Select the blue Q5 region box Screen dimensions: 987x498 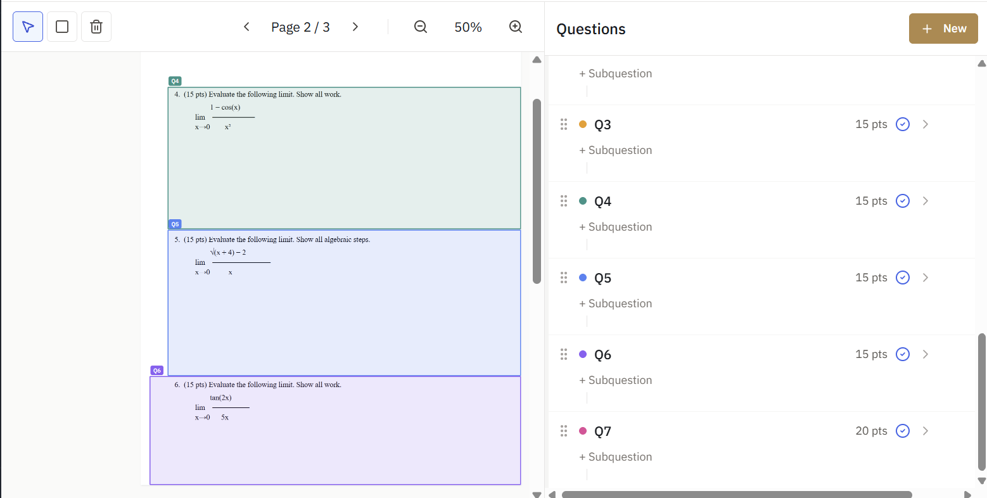[x=344, y=303]
